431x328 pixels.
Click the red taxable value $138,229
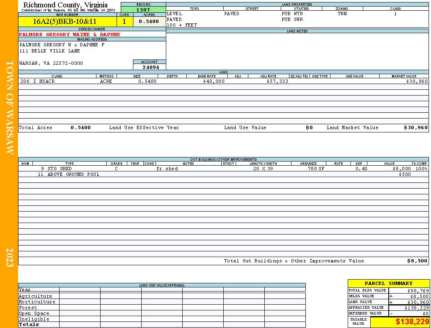(x=412, y=322)
